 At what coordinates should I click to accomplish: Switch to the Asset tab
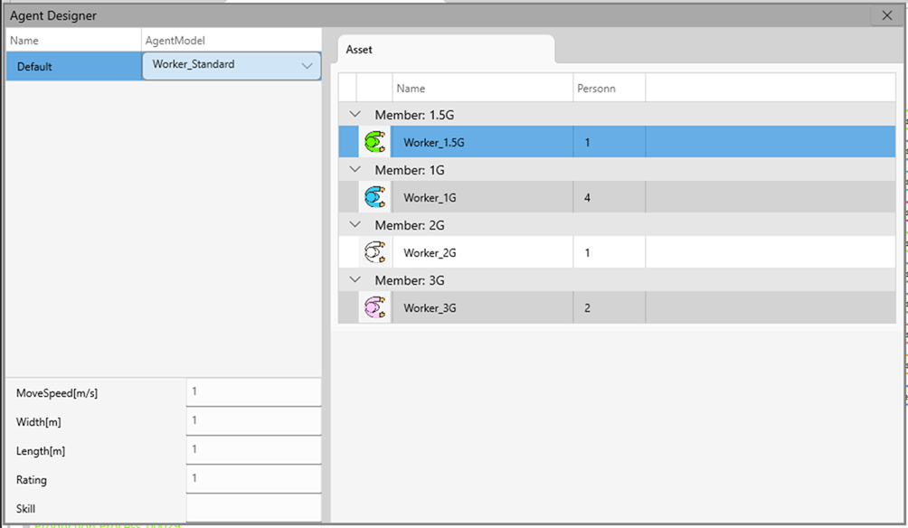[359, 50]
